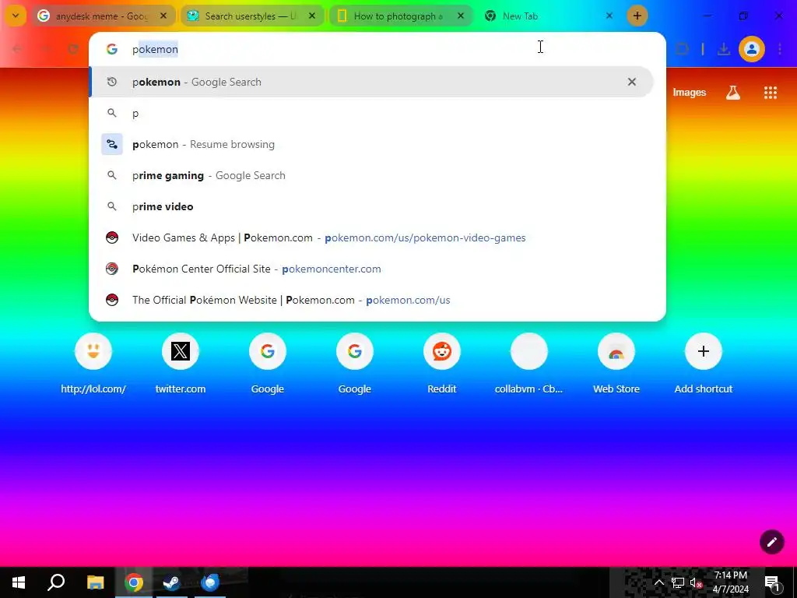Remove the pokemon history suggestion

[632, 82]
